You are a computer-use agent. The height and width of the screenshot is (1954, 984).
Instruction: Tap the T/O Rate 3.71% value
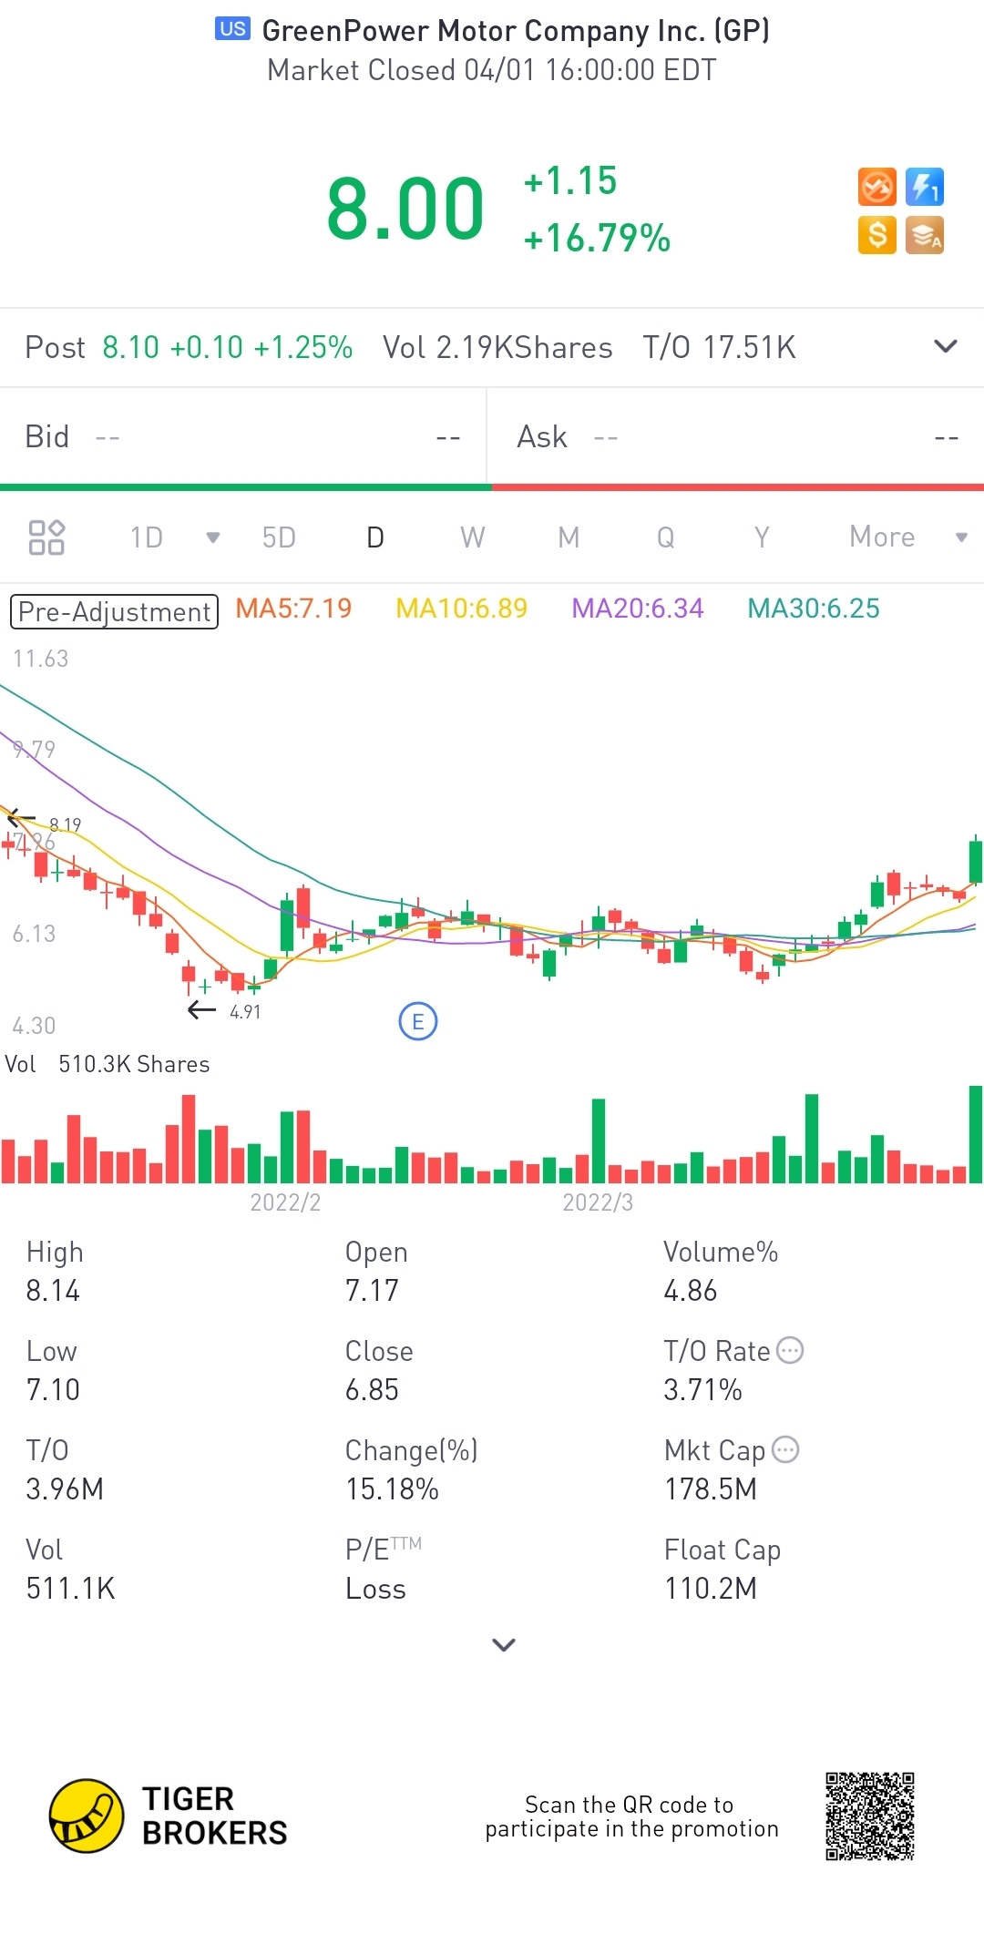[702, 1390]
